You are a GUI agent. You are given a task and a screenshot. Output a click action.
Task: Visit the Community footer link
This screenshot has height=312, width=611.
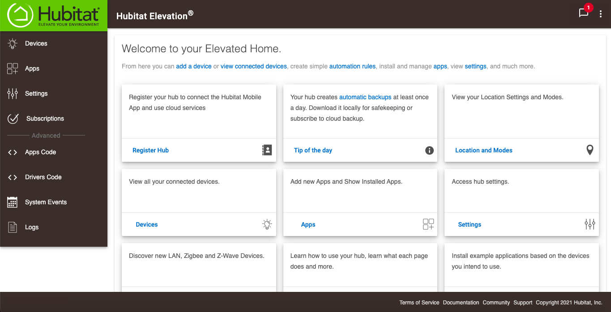pos(496,303)
